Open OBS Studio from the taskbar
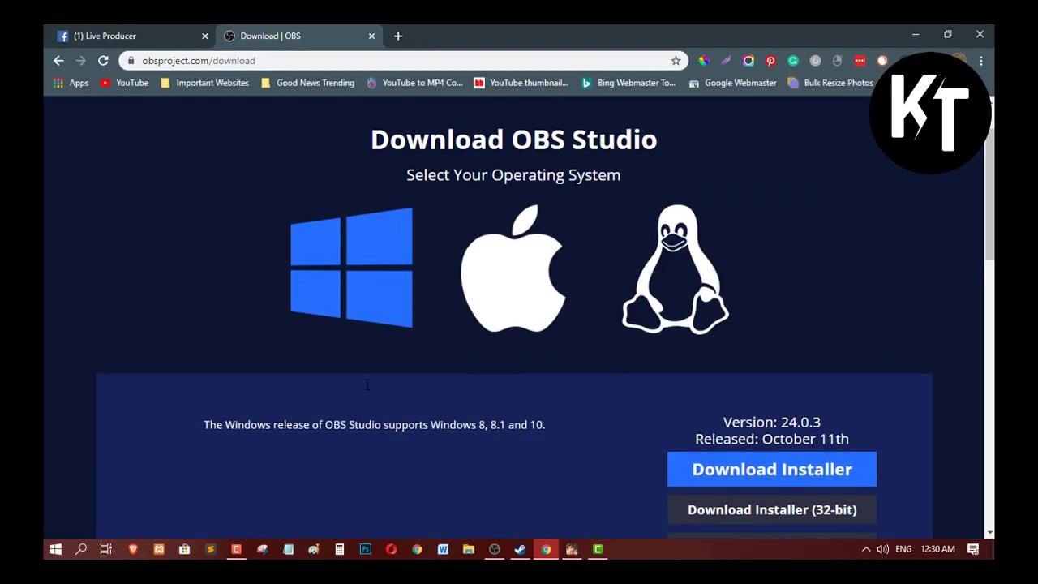The height and width of the screenshot is (584, 1038). [x=494, y=549]
